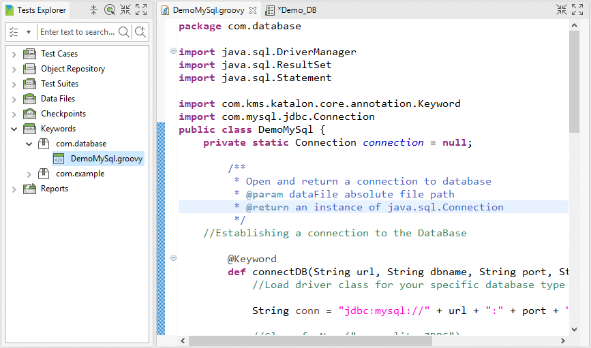Click the search magnifier icon
Image resolution: width=591 pixels, height=348 pixels.
point(123,32)
